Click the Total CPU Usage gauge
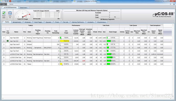The height and width of the screenshot is (101, 176). [22, 14]
